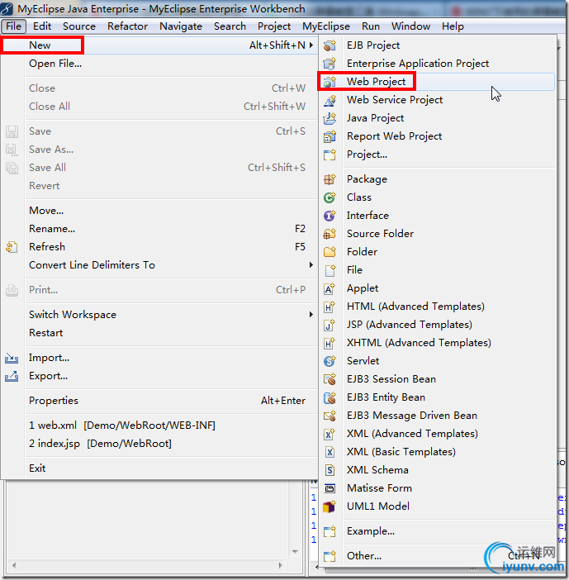Open the Source menu
The image size is (569, 580).
pyautogui.click(x=79, y=26)
